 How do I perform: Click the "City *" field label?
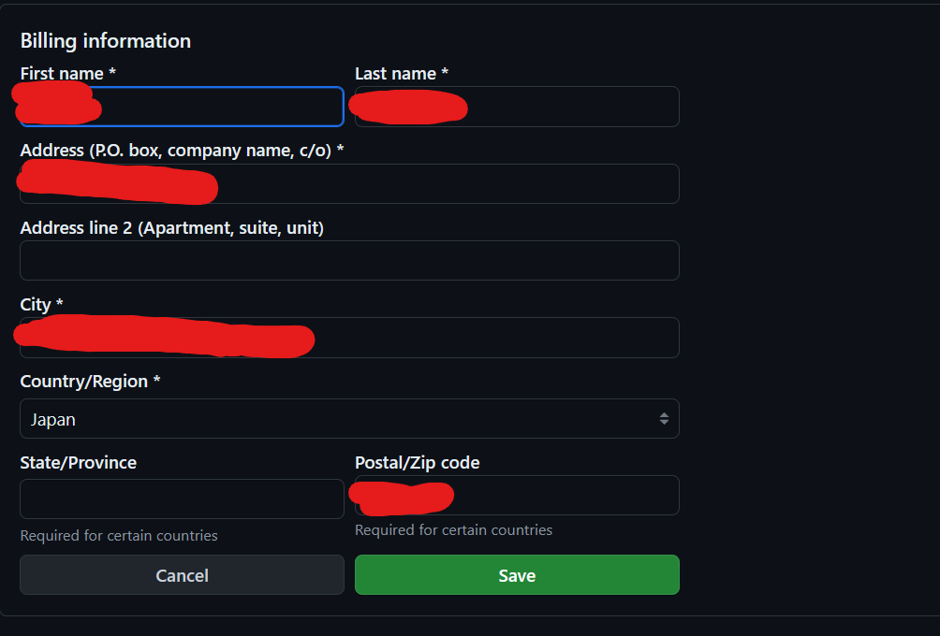point(41,305)
